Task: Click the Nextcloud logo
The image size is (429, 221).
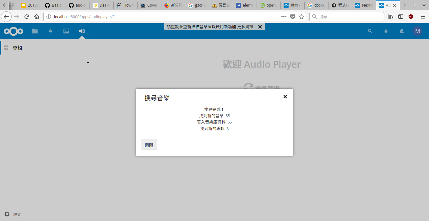Action: point(14,31)
